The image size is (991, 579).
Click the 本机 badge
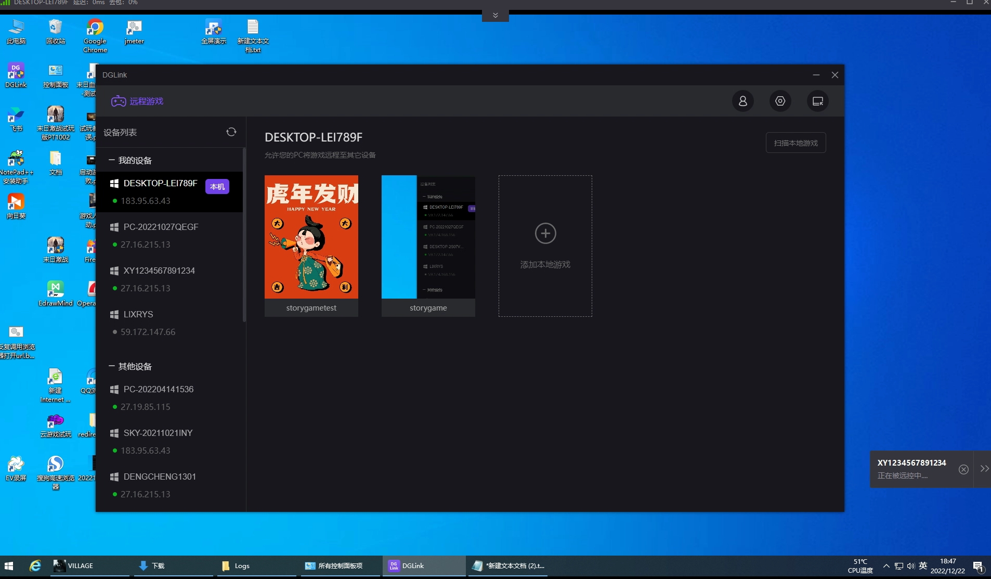217,186
